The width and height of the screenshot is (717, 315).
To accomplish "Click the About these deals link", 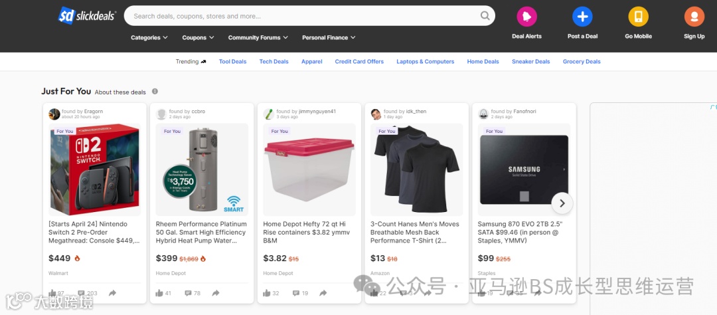I will (x=120, y=92).
